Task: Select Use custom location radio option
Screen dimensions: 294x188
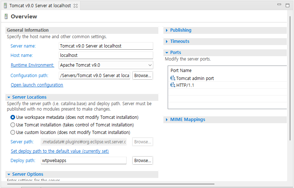Action: coord(13,133)
